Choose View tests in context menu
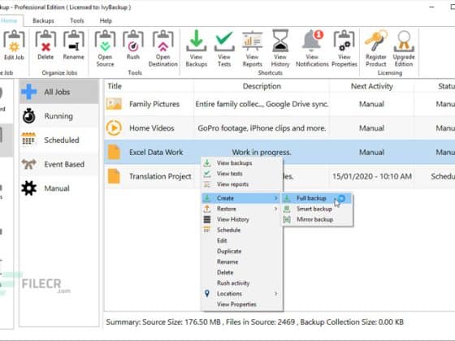 242,174
